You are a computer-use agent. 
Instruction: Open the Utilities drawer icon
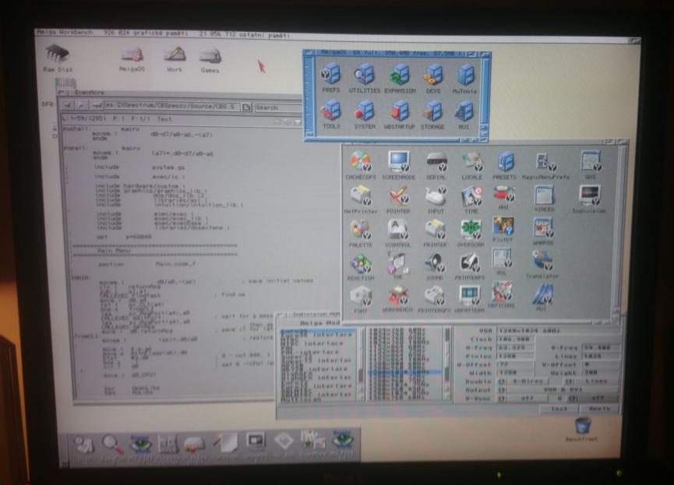(365, 76)
